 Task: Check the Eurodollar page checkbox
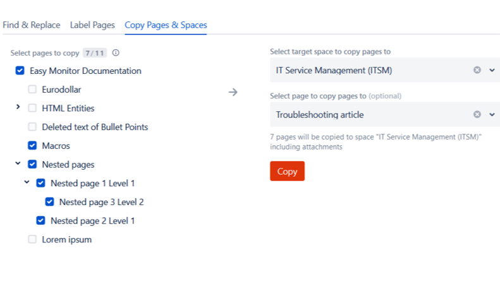[32, 90]
